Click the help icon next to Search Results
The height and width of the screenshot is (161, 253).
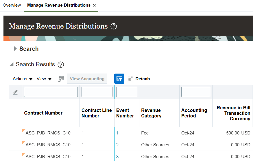(61, 65)
